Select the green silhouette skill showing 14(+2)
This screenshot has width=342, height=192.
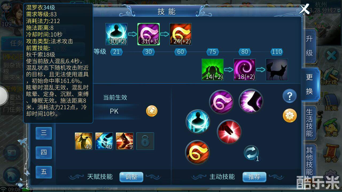(213, 70)
